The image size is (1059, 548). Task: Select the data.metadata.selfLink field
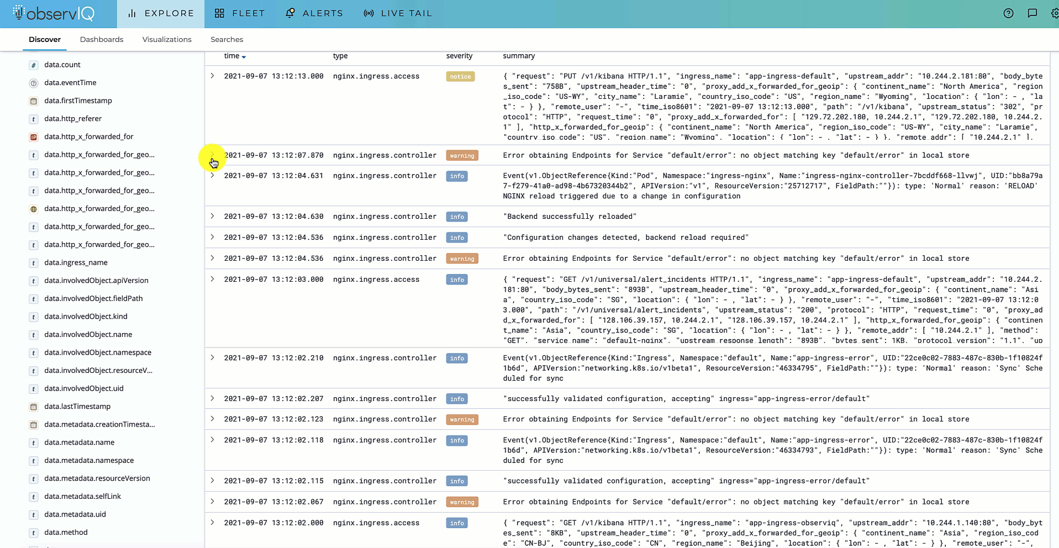pyautogui.click(x=82, y=496)
